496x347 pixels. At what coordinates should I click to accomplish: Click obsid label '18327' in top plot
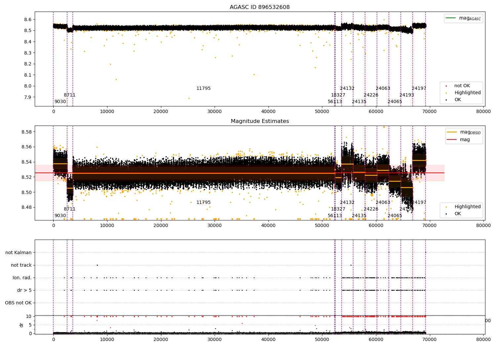pos(338,95)
